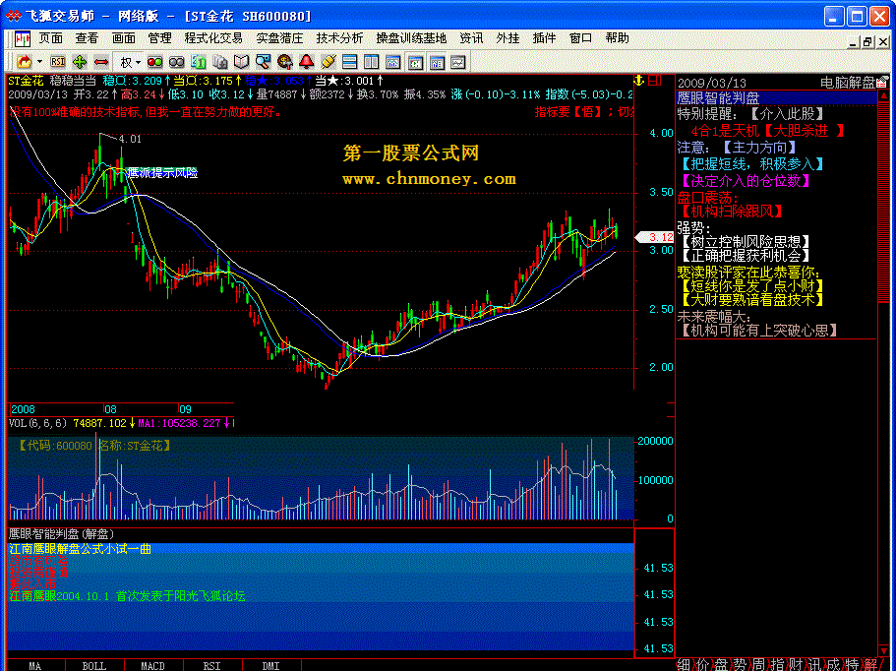The image size is (896, 671).
Task: Select the 讯 tab at bottom right
Action: point(814,665)
